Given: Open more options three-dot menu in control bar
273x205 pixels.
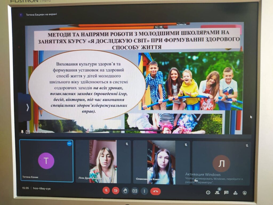Looking at the screenshot, I should tap(144, 191).
